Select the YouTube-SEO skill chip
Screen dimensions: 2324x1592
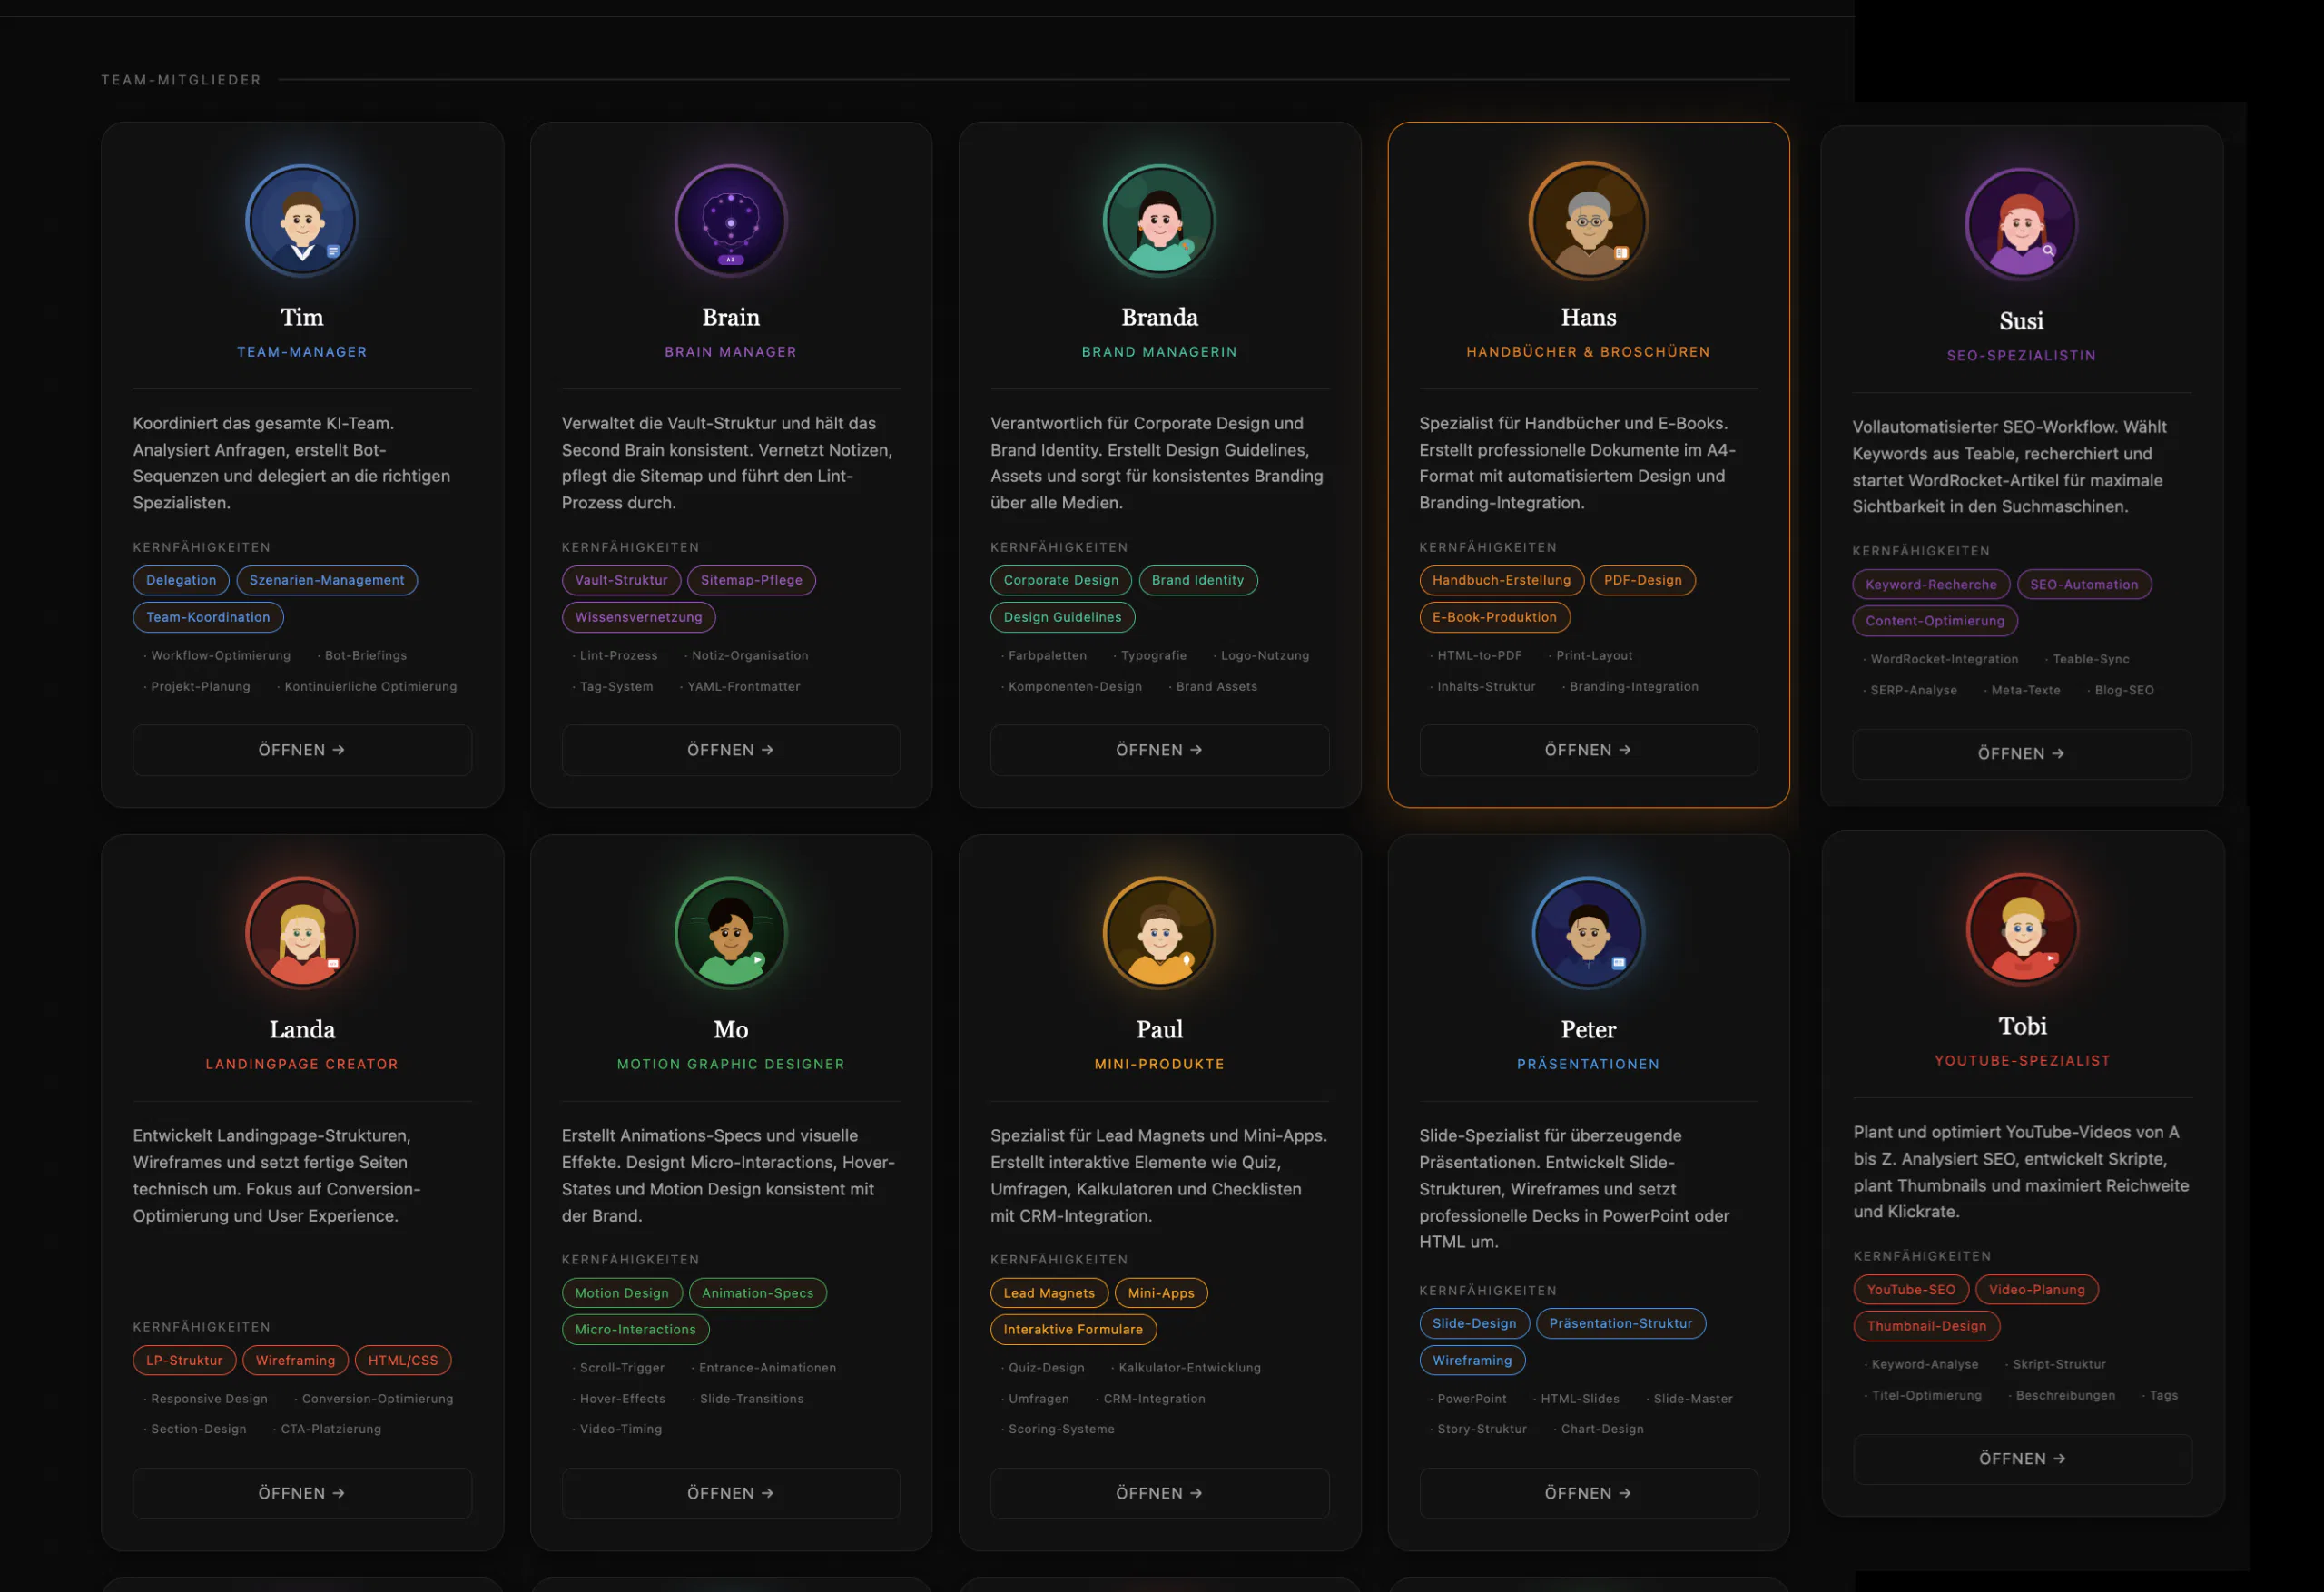1910,1289
